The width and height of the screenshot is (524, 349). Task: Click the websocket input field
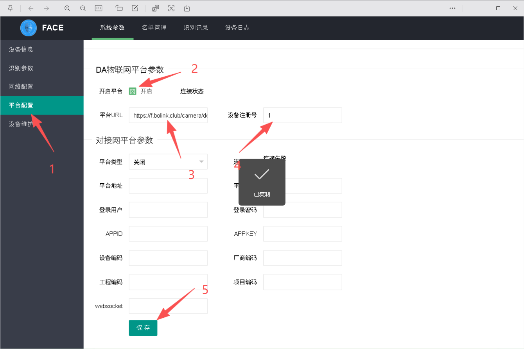pos(168,306)
